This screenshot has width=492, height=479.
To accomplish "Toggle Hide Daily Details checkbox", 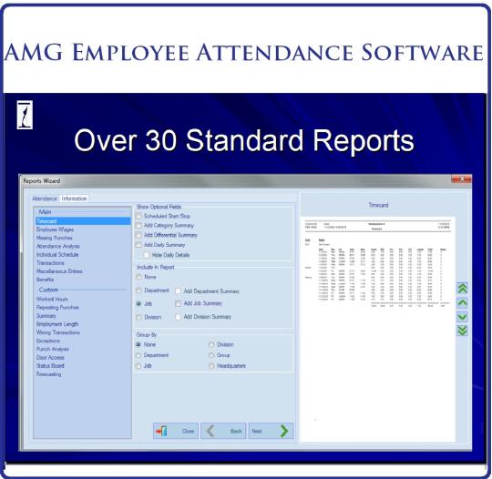I will pyautogui.click(x=147, y=255).
